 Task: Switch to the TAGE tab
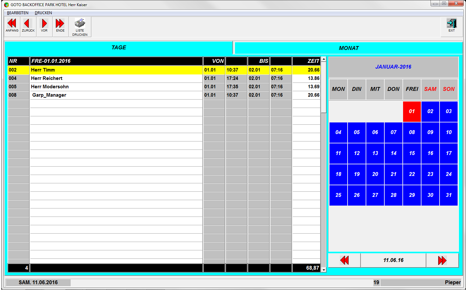(118, 48)
